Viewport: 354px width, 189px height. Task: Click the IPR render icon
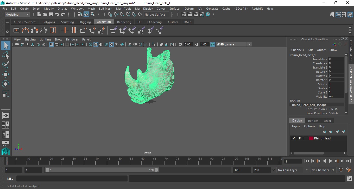pos(196,15)
